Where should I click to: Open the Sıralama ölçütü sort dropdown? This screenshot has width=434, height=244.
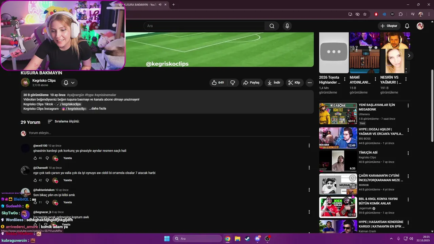pyautogui.click(x=63, y=121)
